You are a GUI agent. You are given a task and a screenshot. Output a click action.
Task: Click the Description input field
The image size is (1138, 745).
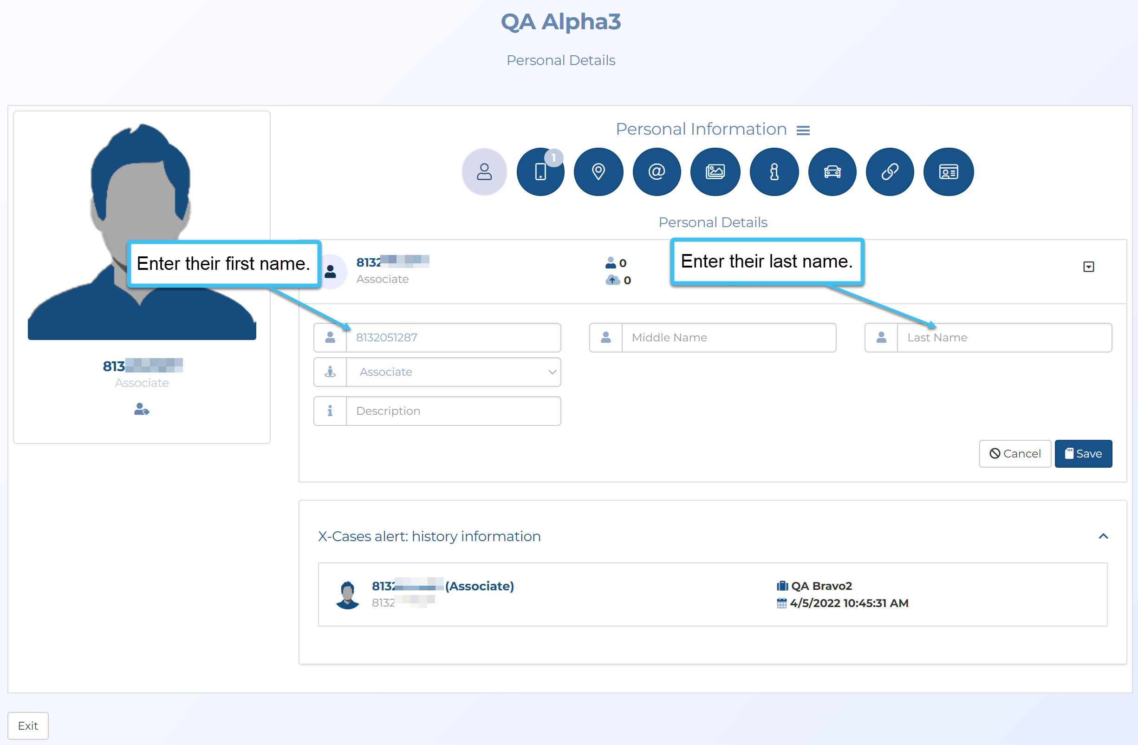click(x=453, y=411)
